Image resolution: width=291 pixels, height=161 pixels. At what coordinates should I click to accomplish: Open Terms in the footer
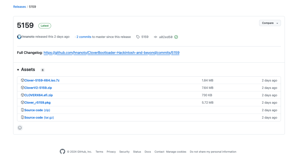coord(99,152)
